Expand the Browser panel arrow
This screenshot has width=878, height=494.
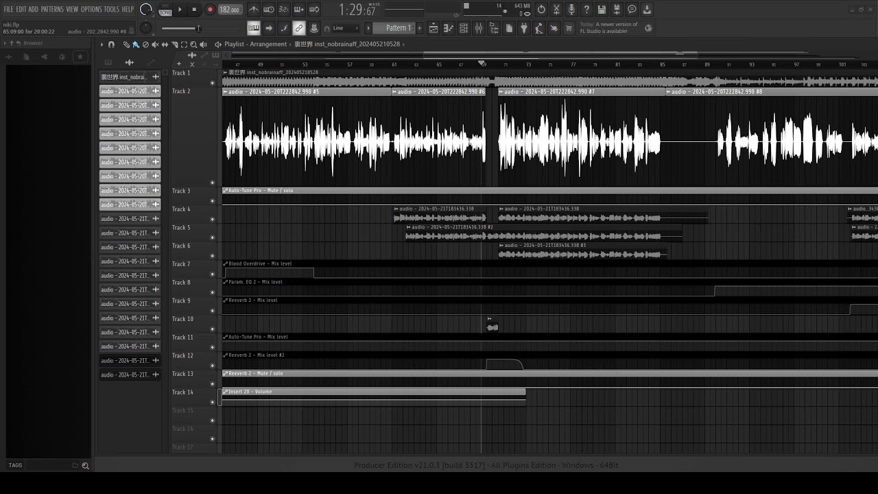click(5, 43)
